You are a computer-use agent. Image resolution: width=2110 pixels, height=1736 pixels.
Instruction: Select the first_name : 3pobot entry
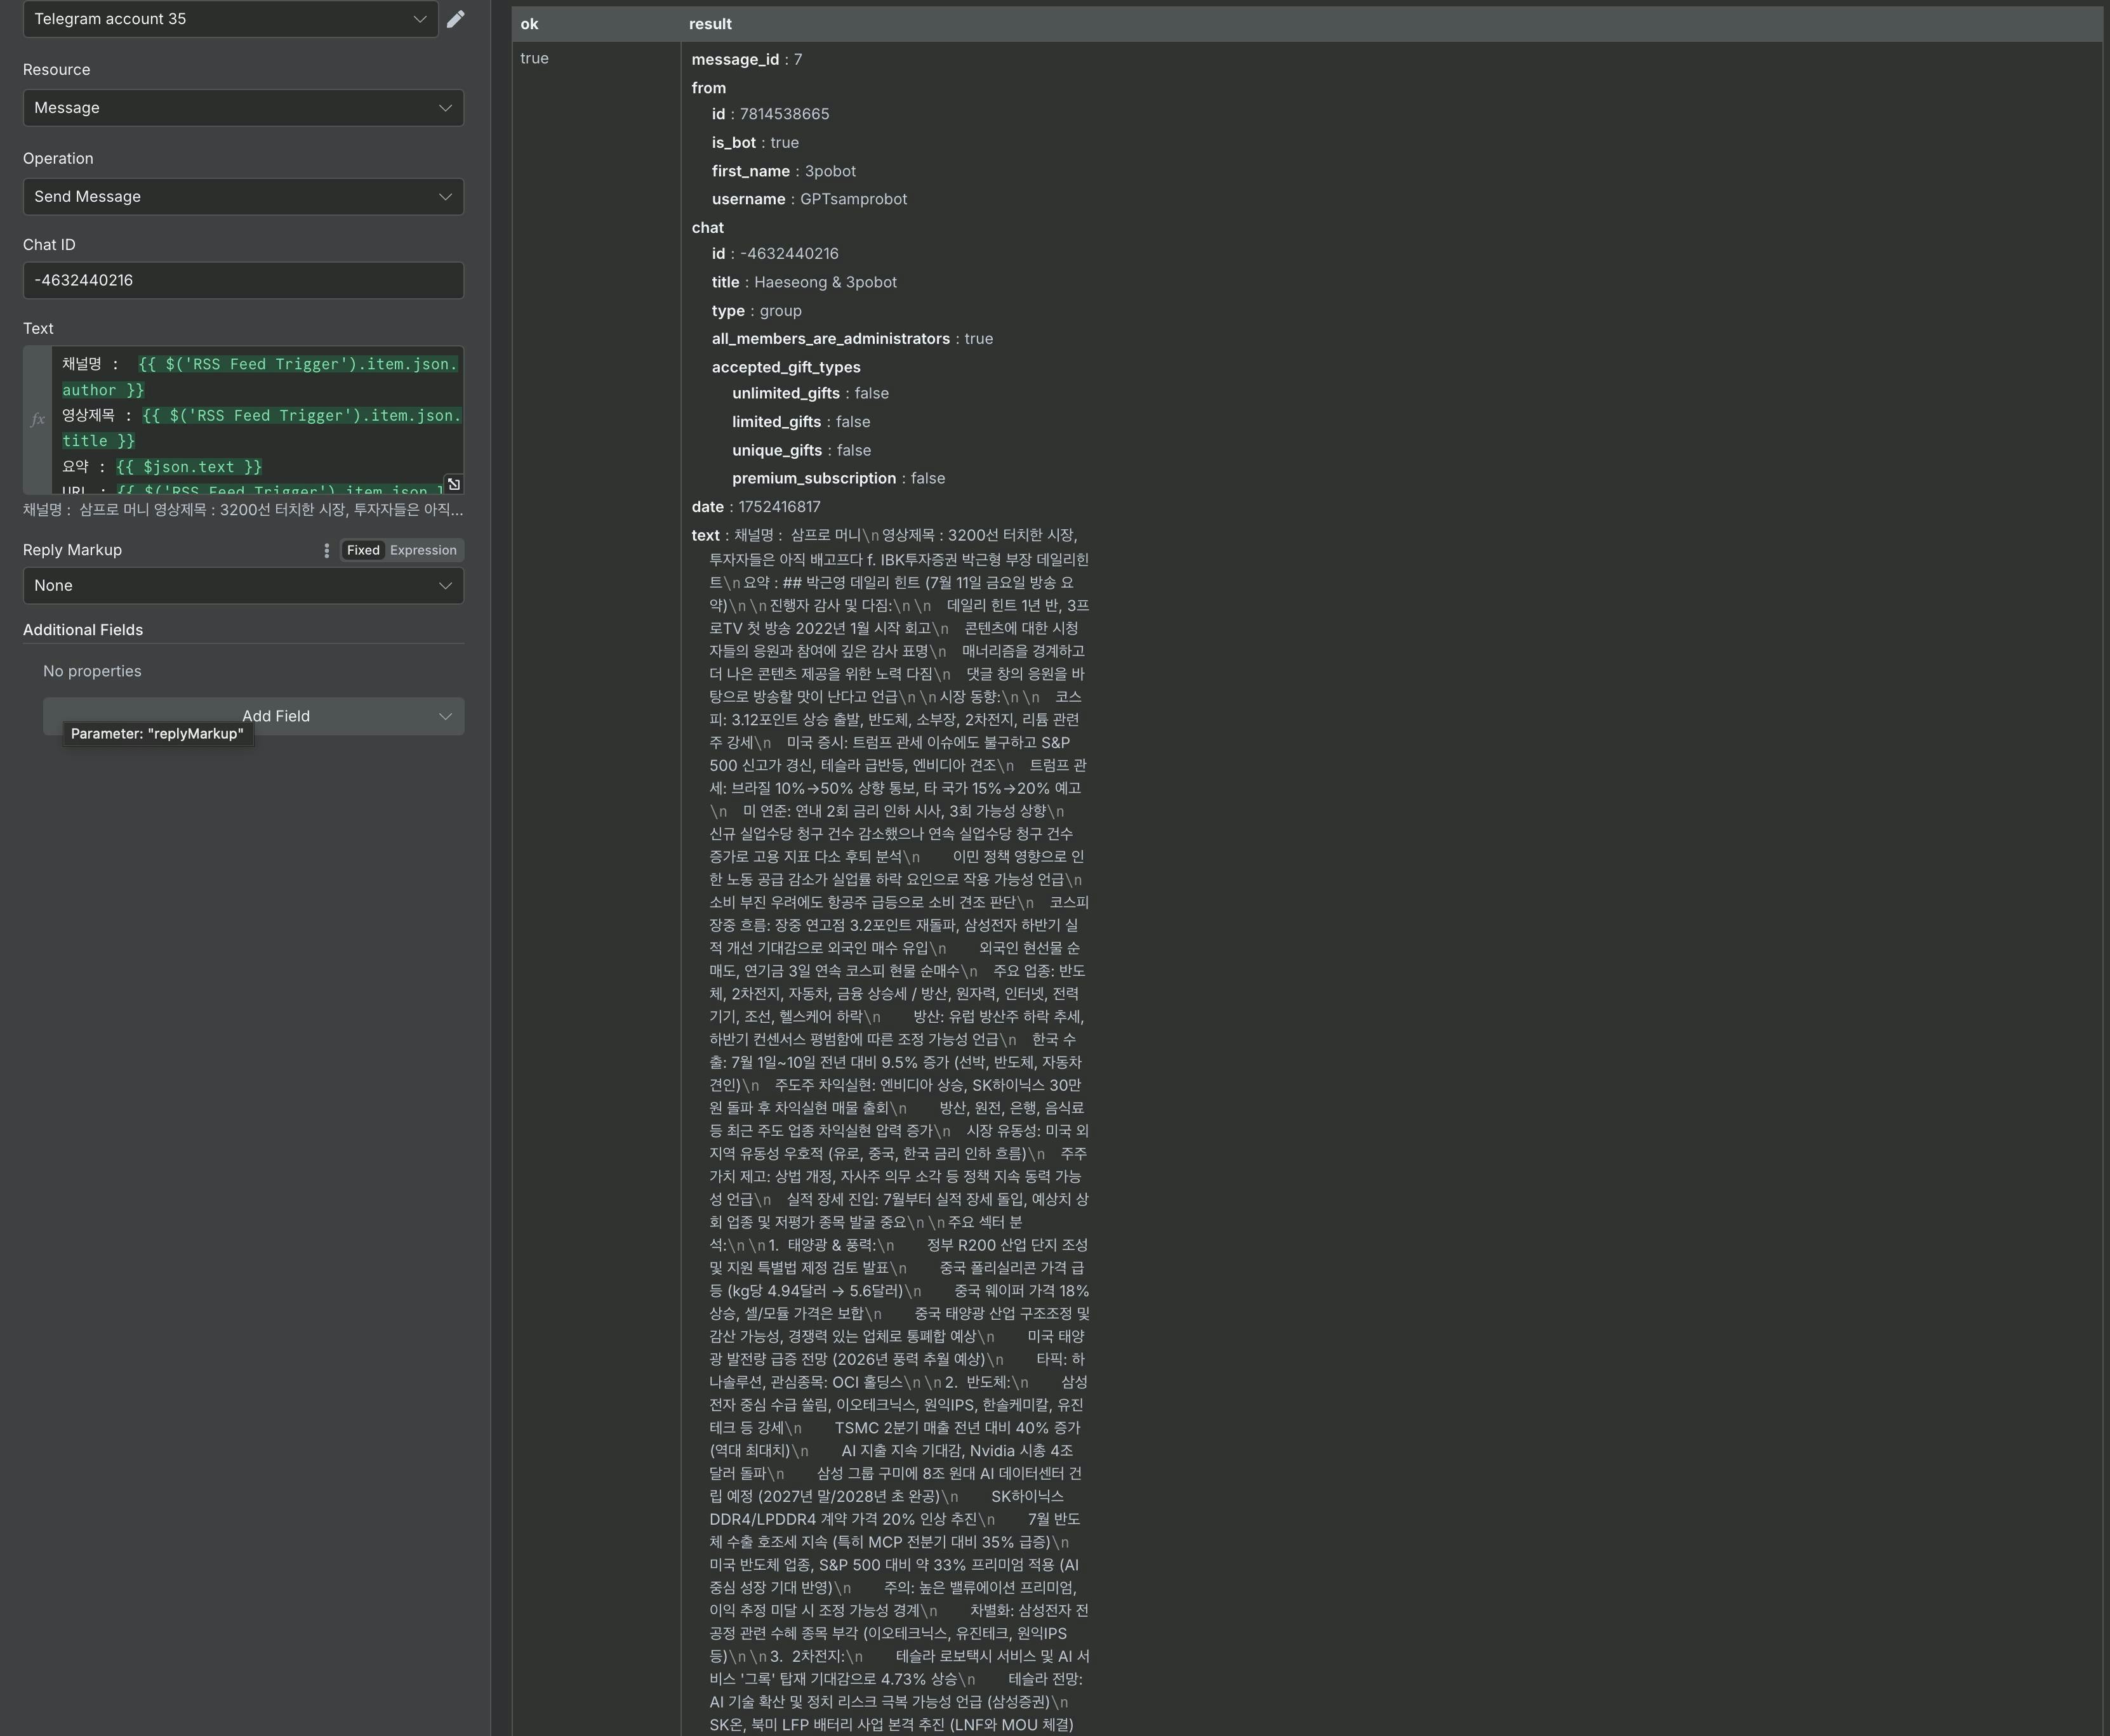coord(783,171)
